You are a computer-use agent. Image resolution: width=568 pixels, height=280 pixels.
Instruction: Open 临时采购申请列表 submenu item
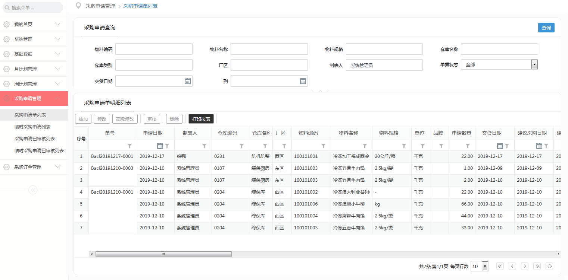click(x=34, y=127)
